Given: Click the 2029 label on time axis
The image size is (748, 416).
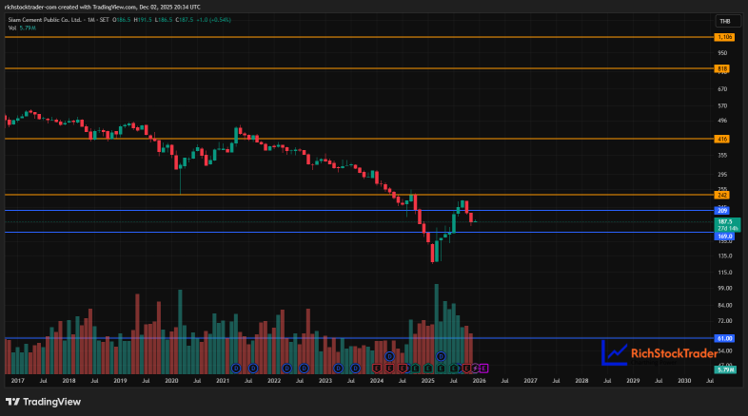Looking at the screenshot, I should [633, 381].
